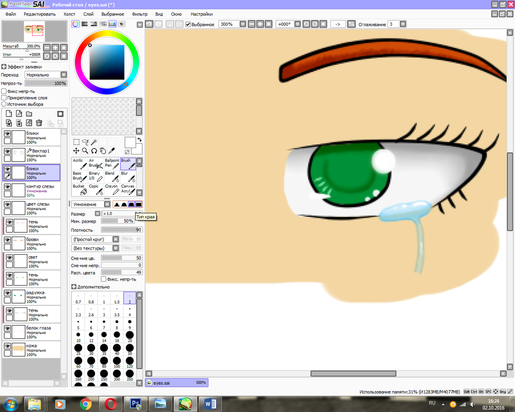
Task: Open the 'Переход' blending mode dropdown
Action: point(46,75)
